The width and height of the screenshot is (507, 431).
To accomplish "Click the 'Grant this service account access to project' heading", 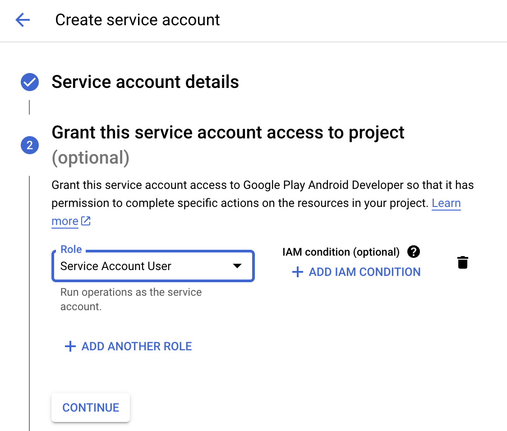I will click(x=228, y=133).
